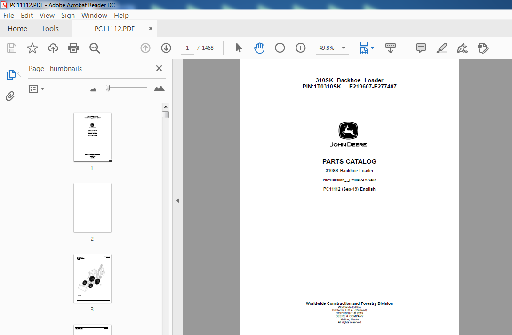Enlarge thumbnail size large mountain icon
Image resolution: width=512 pixels, height=335 pixels.
(x=159, y=88)
